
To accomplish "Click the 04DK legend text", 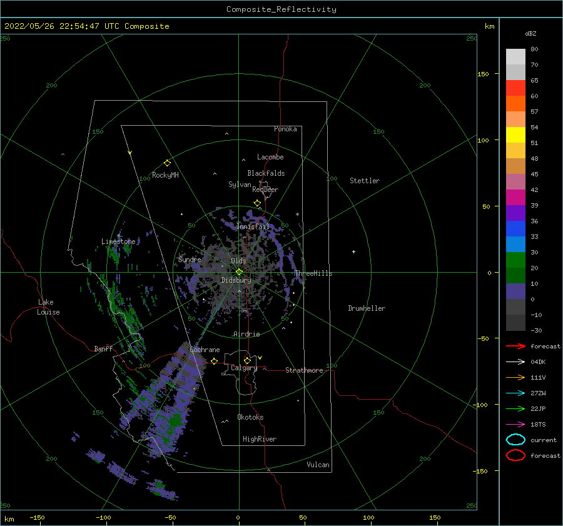I will tap(538, 362).
